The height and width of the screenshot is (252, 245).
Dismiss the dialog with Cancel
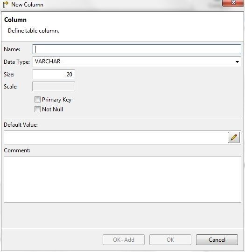click(217, 239)
